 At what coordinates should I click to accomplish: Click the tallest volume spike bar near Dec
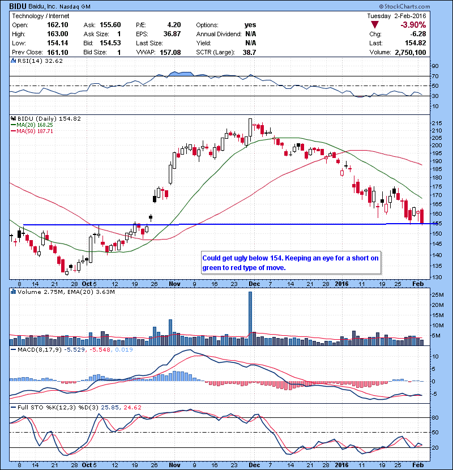pyautogui.click(x=250, y=319)
